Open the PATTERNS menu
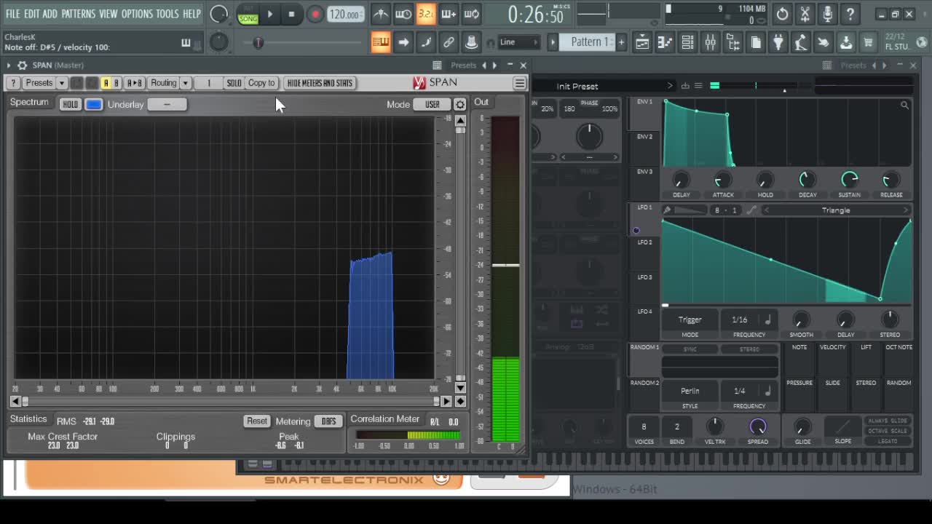The image size is (932, 524). 78,14
